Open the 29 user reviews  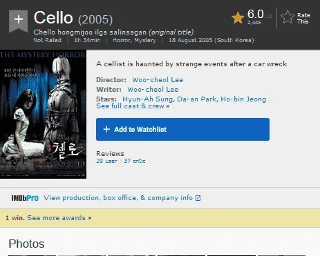[106, 161]
